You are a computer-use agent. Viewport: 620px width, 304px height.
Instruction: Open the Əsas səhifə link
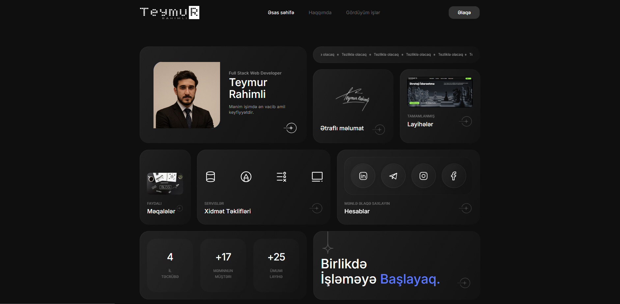point(281,13)
